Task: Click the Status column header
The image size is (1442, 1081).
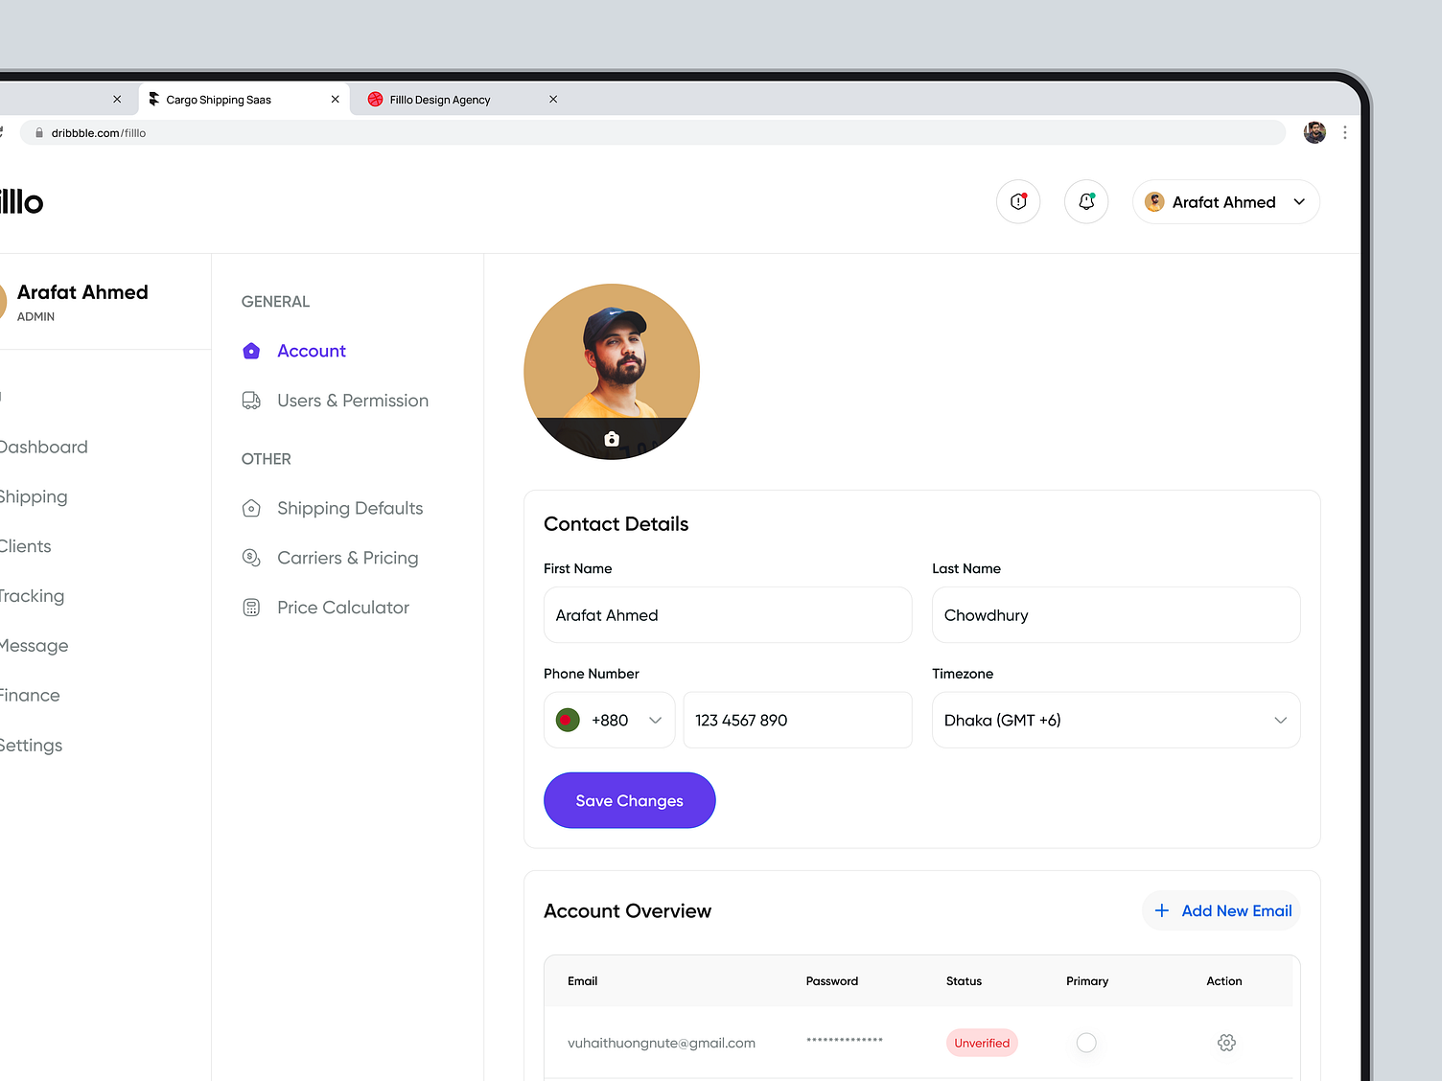Action: pyautogui.click(x=965, y=981)
